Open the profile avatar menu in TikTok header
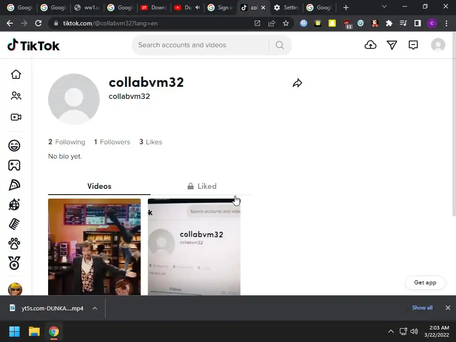Image resolution: width=456 pixels, height=342 pixels. (x=438, y=45)
